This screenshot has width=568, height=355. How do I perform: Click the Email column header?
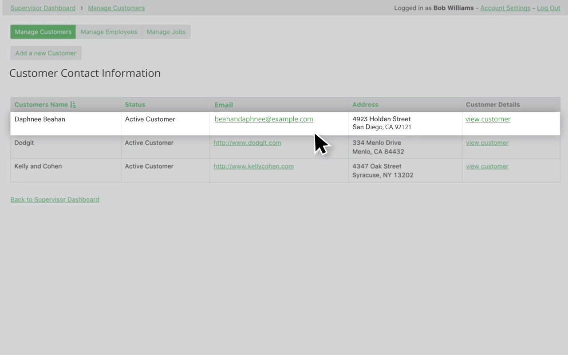tap(224, 105)
